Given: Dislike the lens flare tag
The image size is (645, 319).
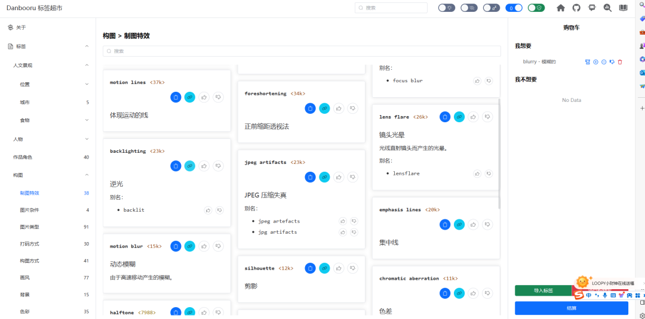Looking at the screenshot, I should pos(487,117).
